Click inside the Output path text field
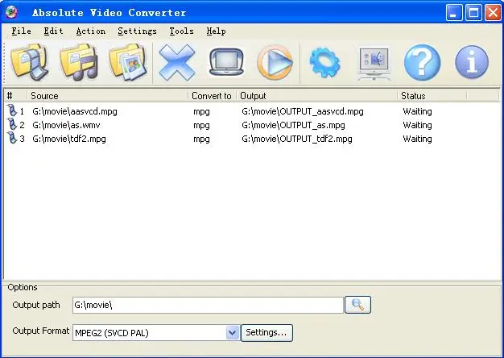The image size is (504, 358). tap(208, 305)
